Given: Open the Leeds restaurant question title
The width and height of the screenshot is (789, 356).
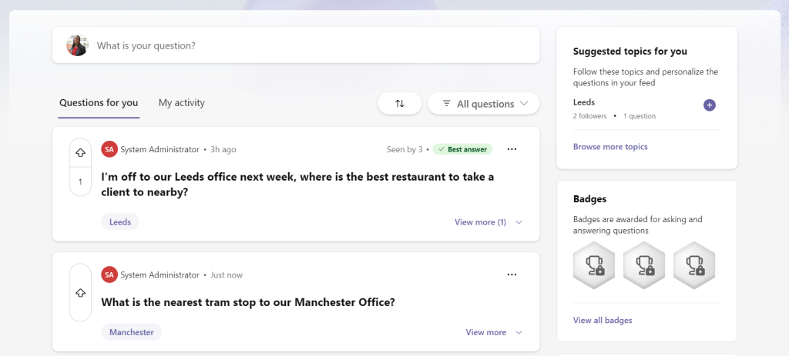Looking at the screenshot, I should coord(297,185).
